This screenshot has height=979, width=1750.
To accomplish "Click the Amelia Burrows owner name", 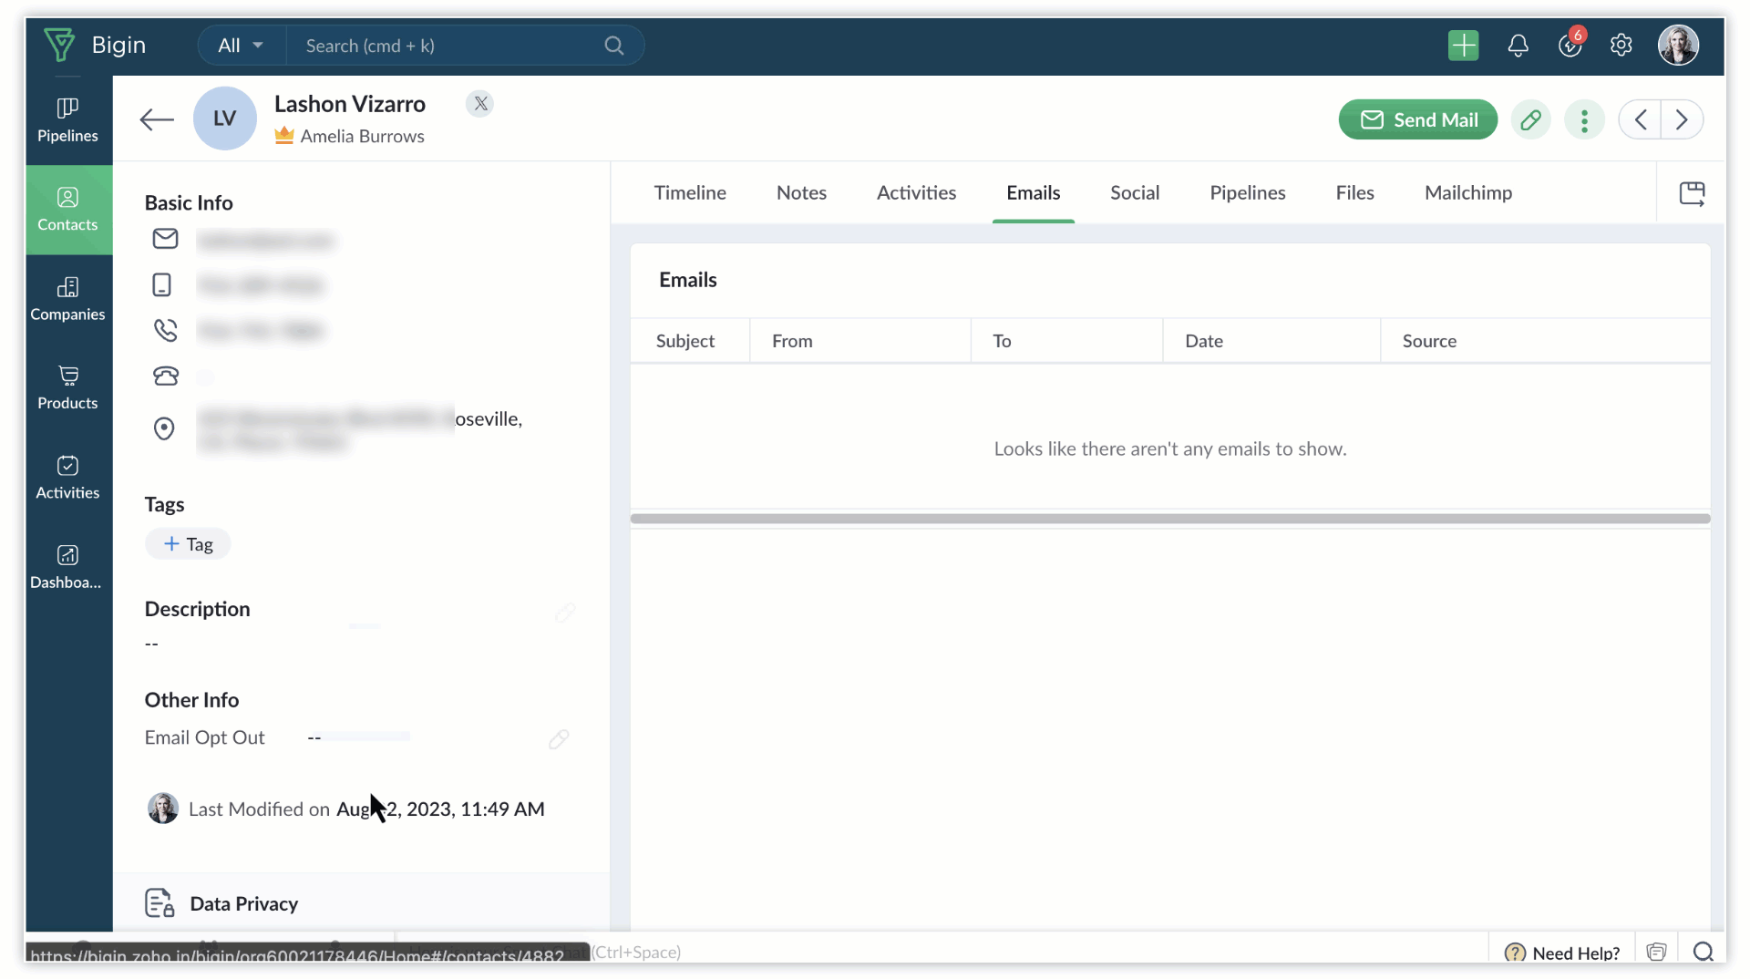I will click(362, 136).
